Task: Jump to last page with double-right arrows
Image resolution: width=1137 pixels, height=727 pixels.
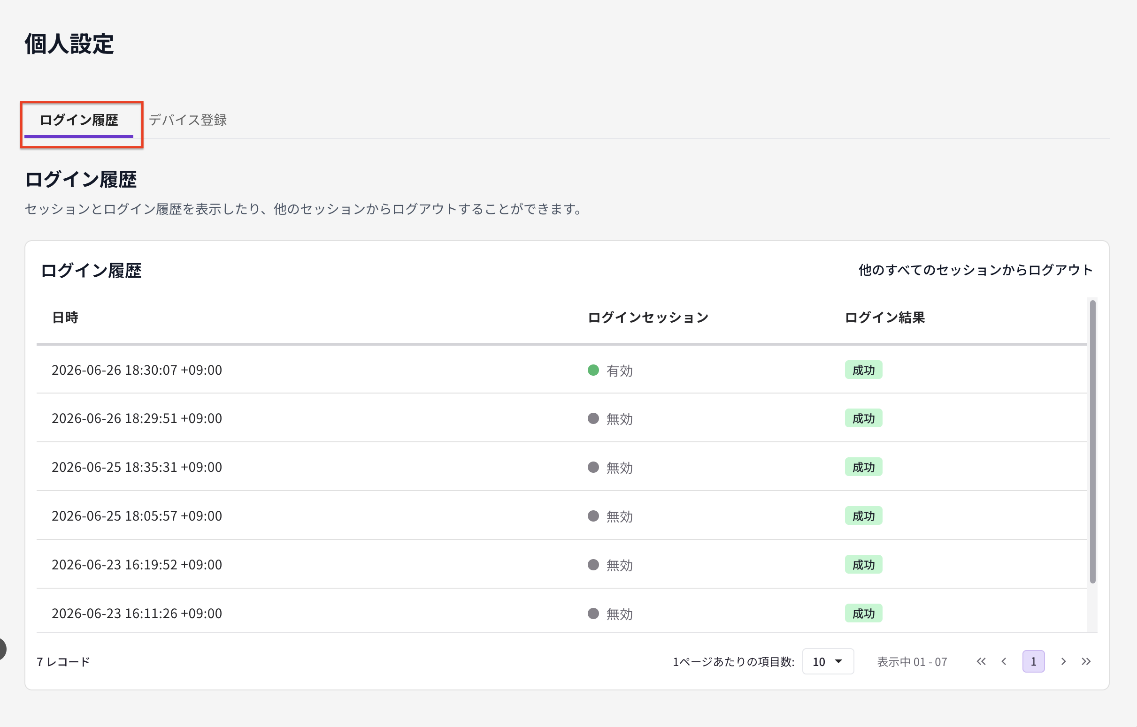Action: (x=1086, y=661)
